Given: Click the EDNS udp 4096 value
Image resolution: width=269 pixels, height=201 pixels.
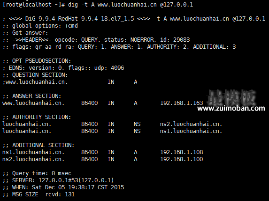Looking at the screenshot, I should tap(109, 68).
